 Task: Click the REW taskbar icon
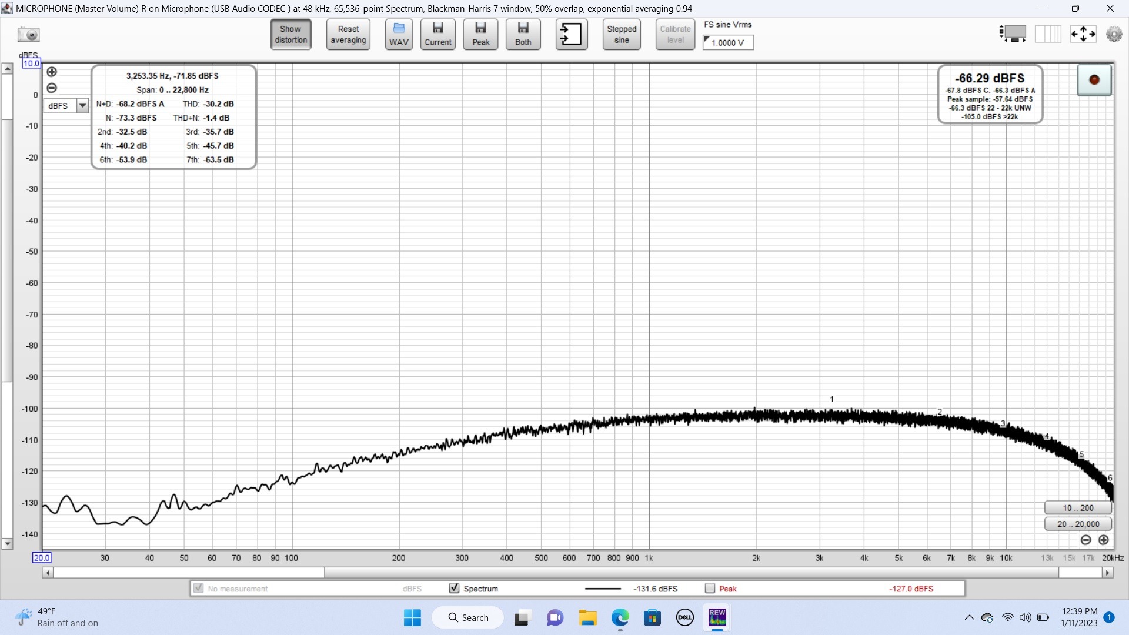coord(717,617)
